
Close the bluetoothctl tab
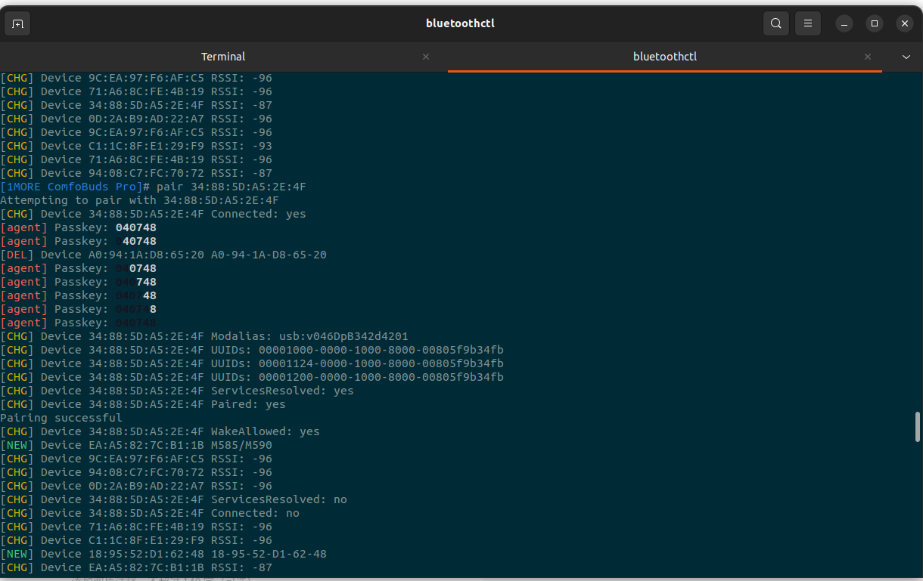[868, 57]
